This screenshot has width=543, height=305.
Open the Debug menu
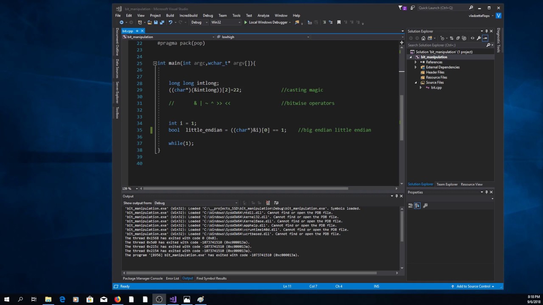208,15
